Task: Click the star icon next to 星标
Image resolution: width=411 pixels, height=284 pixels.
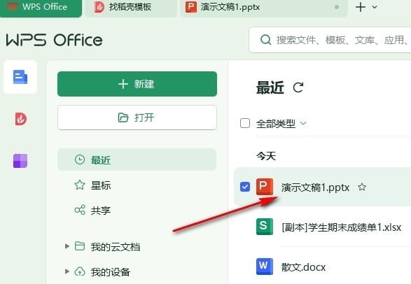Action: [80, 185]
